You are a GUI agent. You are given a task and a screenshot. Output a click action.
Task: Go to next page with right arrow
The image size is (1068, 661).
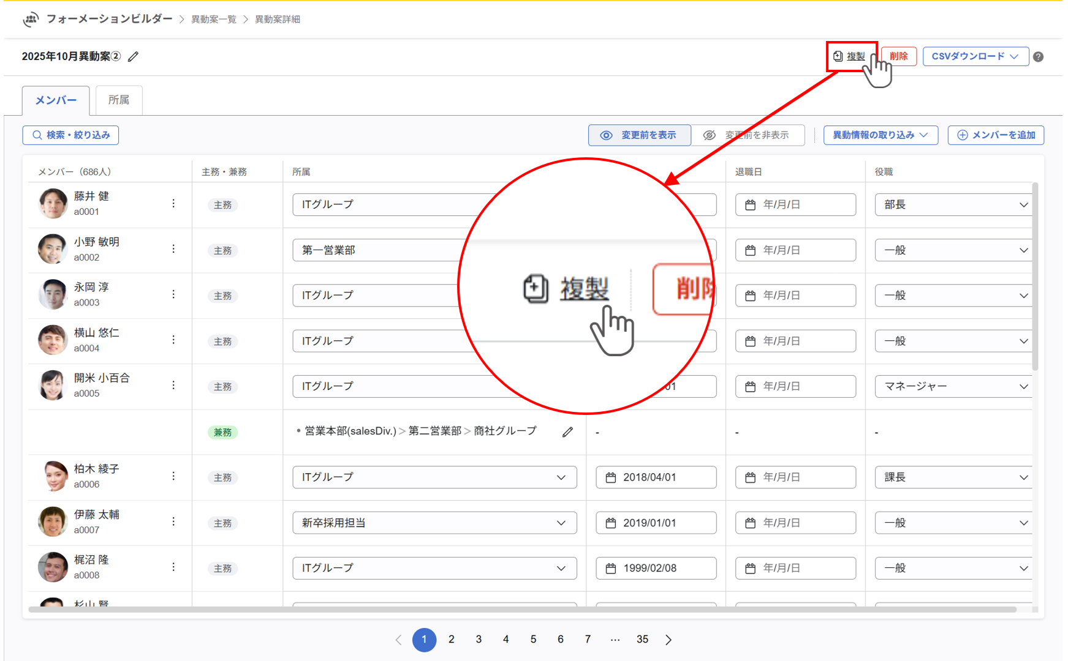tap(668, 640)
